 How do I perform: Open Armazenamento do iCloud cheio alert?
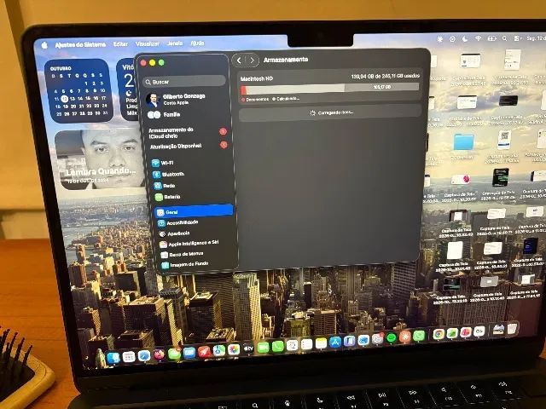coord(188,133)
